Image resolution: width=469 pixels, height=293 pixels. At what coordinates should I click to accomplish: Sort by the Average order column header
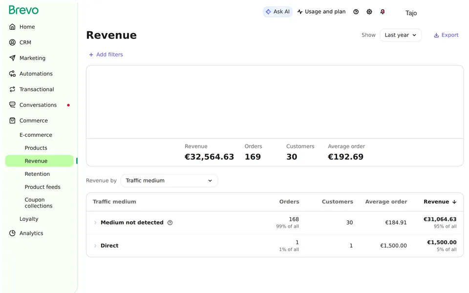pyautogui.click(x=386, y=202)
